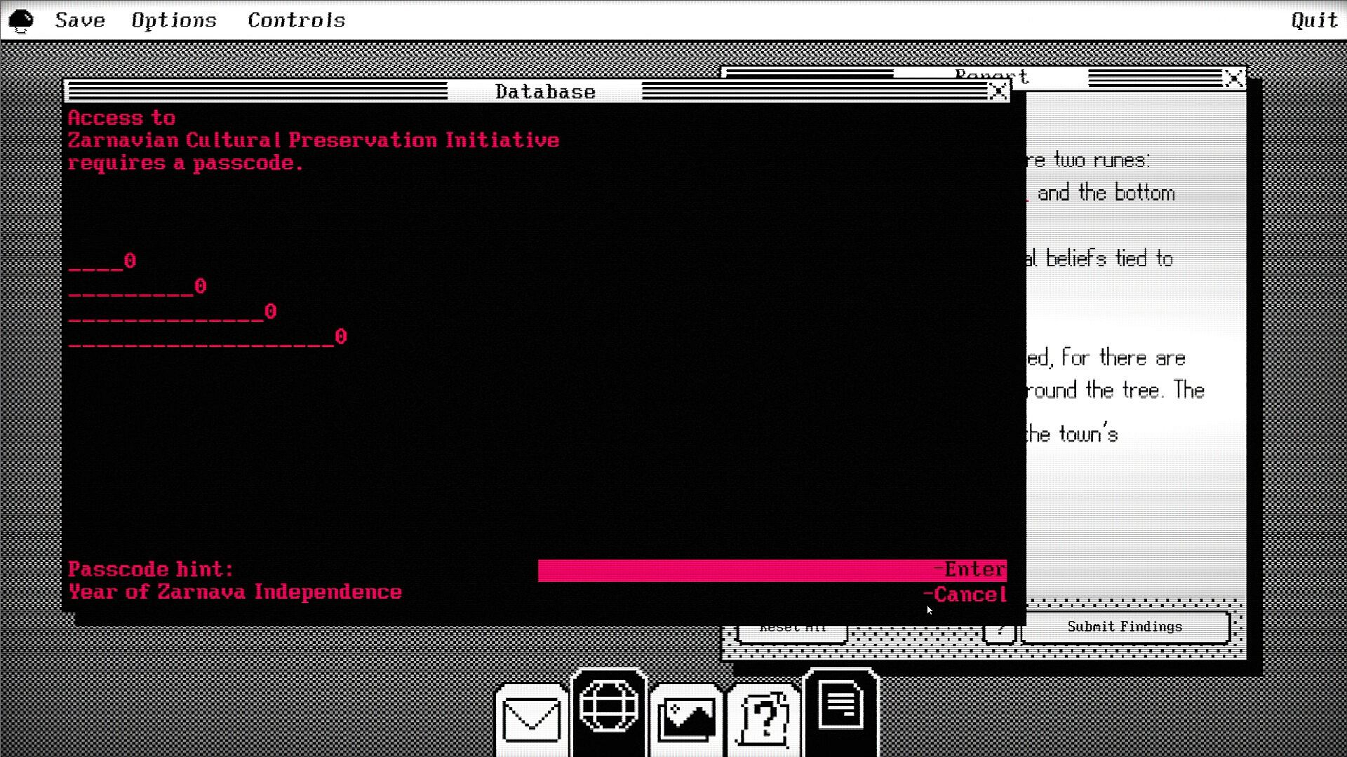Click the Reset All button
This screenshot has width=1347, height=757.
tap(792, 629)
